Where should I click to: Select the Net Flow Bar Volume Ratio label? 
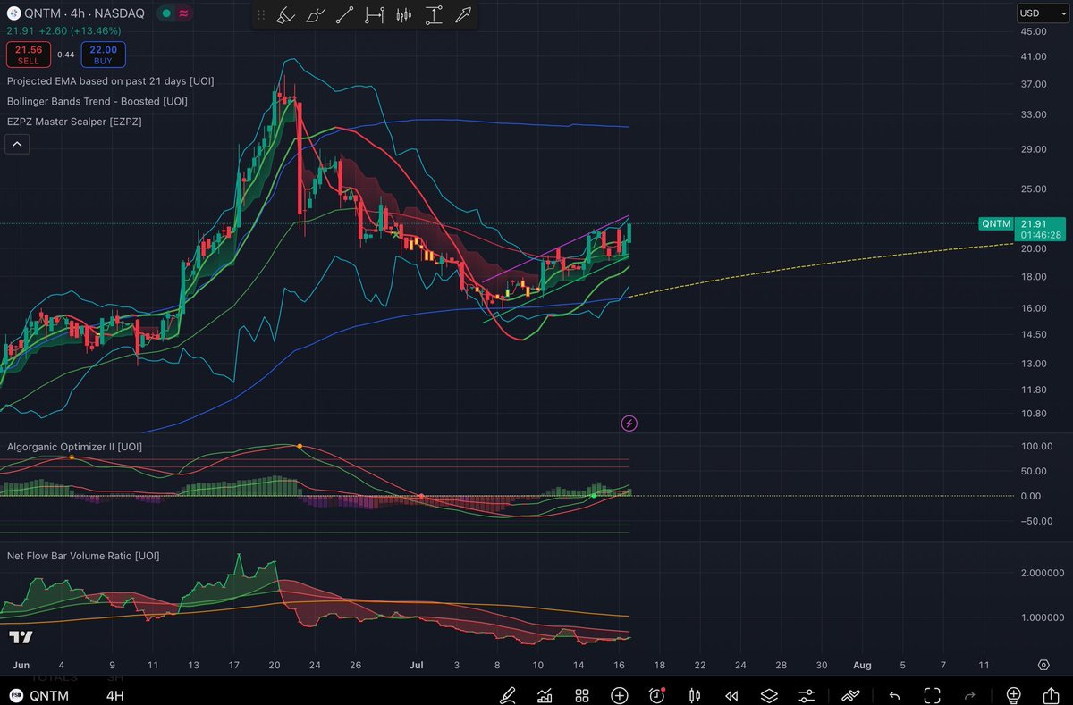pos(83,556)
